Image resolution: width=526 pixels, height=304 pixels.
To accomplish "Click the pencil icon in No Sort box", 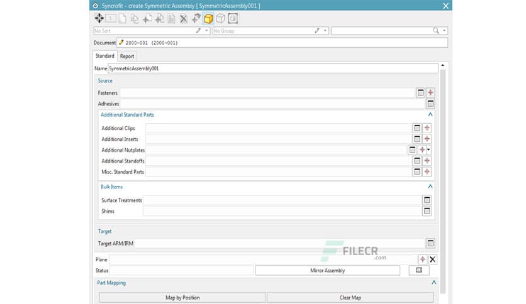I will click(x=199, y=31).
